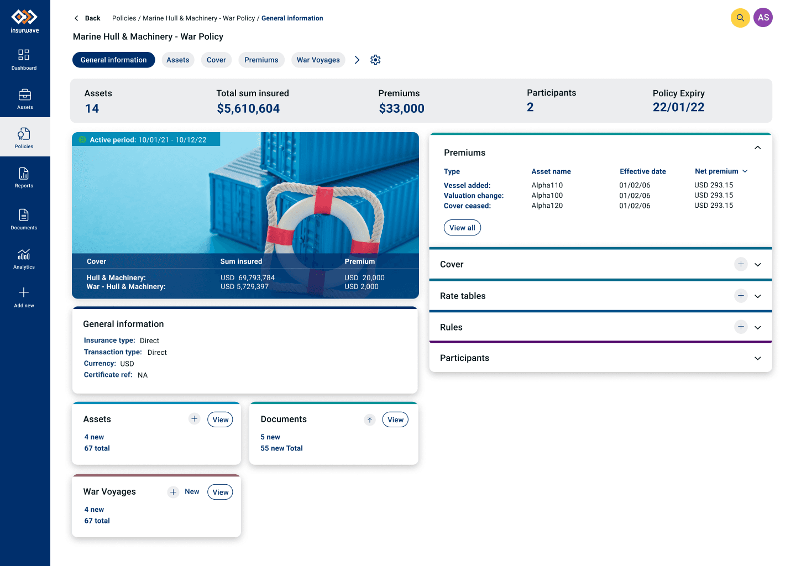Viewport: 796px width, 566px height.
Task: Open Dashboard from the sidebar
Action: coord(24,60)
